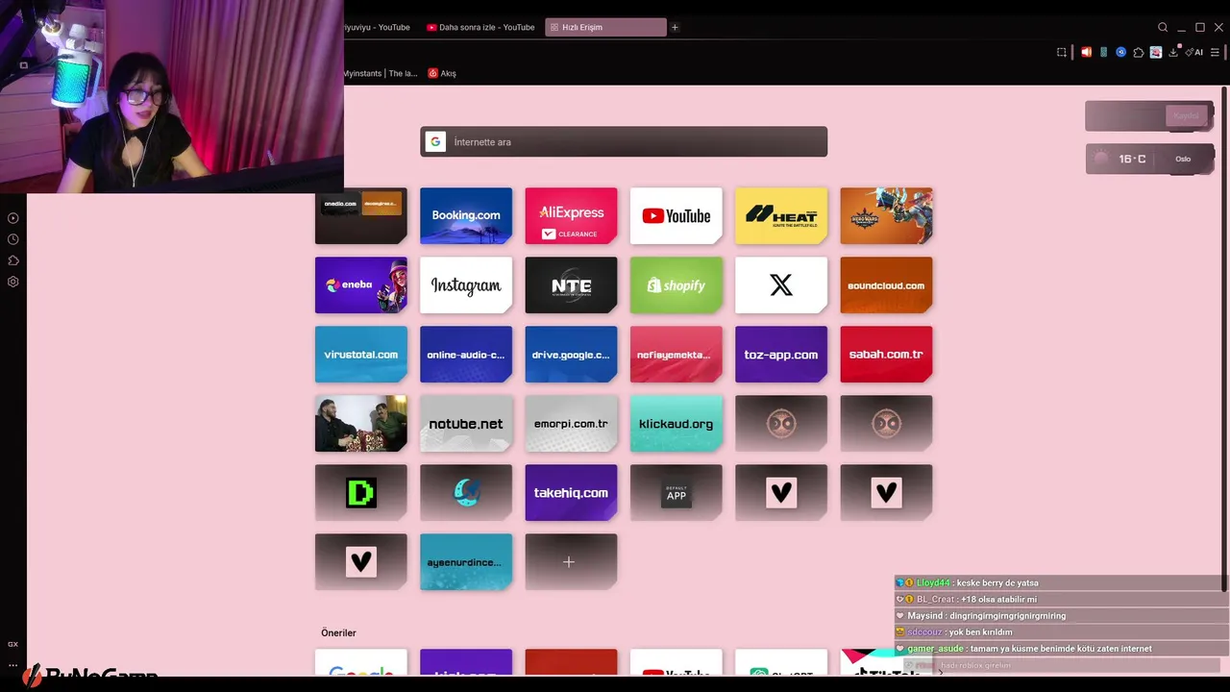Switch to the 'iyuviyu - YouTube' tab
1230x692 pixels.
pyautogui.click(x=378, y=27)
